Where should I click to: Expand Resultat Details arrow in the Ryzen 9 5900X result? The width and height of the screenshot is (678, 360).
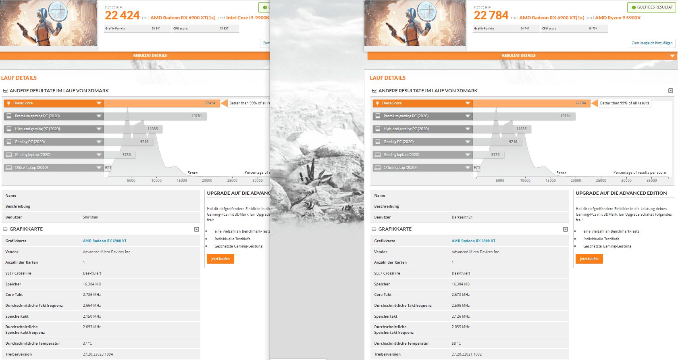(x=672, y=56)
